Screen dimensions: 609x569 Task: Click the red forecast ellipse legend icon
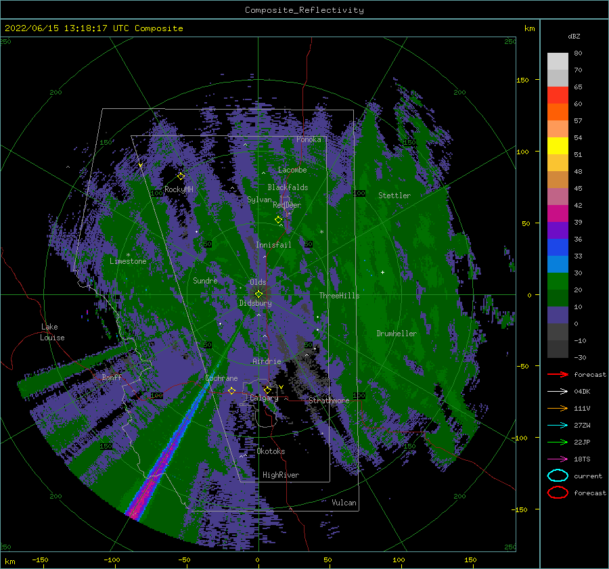(x=558, y=493)
